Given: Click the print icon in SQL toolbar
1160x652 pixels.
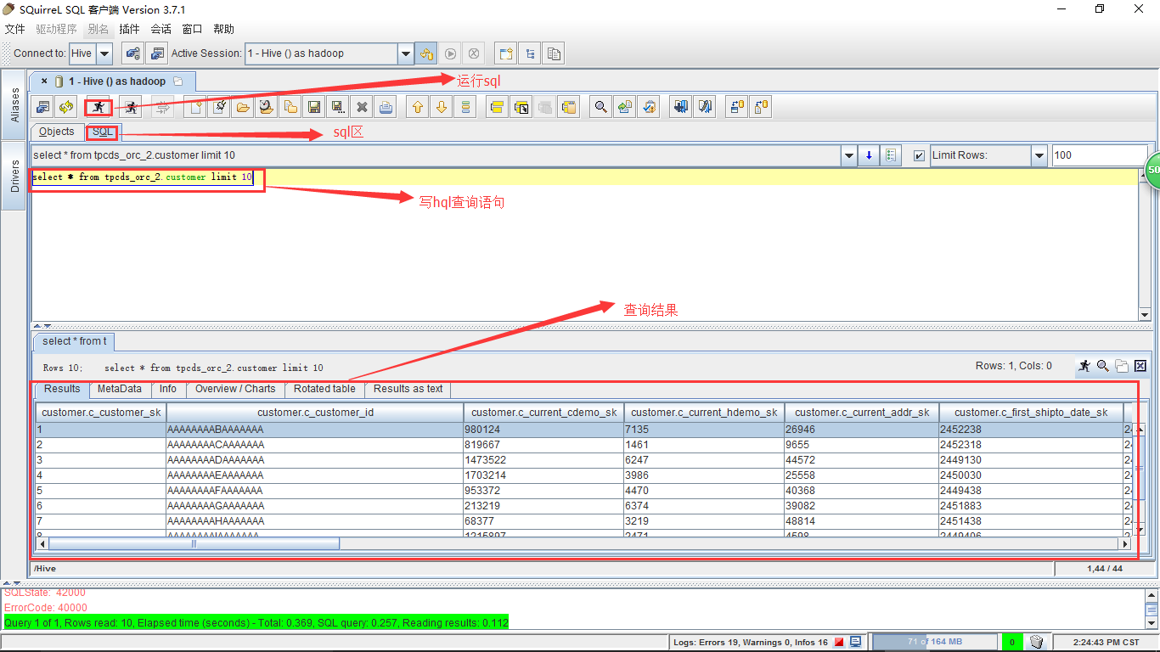Looking at the screenshot, I should [x=386, y=108].
